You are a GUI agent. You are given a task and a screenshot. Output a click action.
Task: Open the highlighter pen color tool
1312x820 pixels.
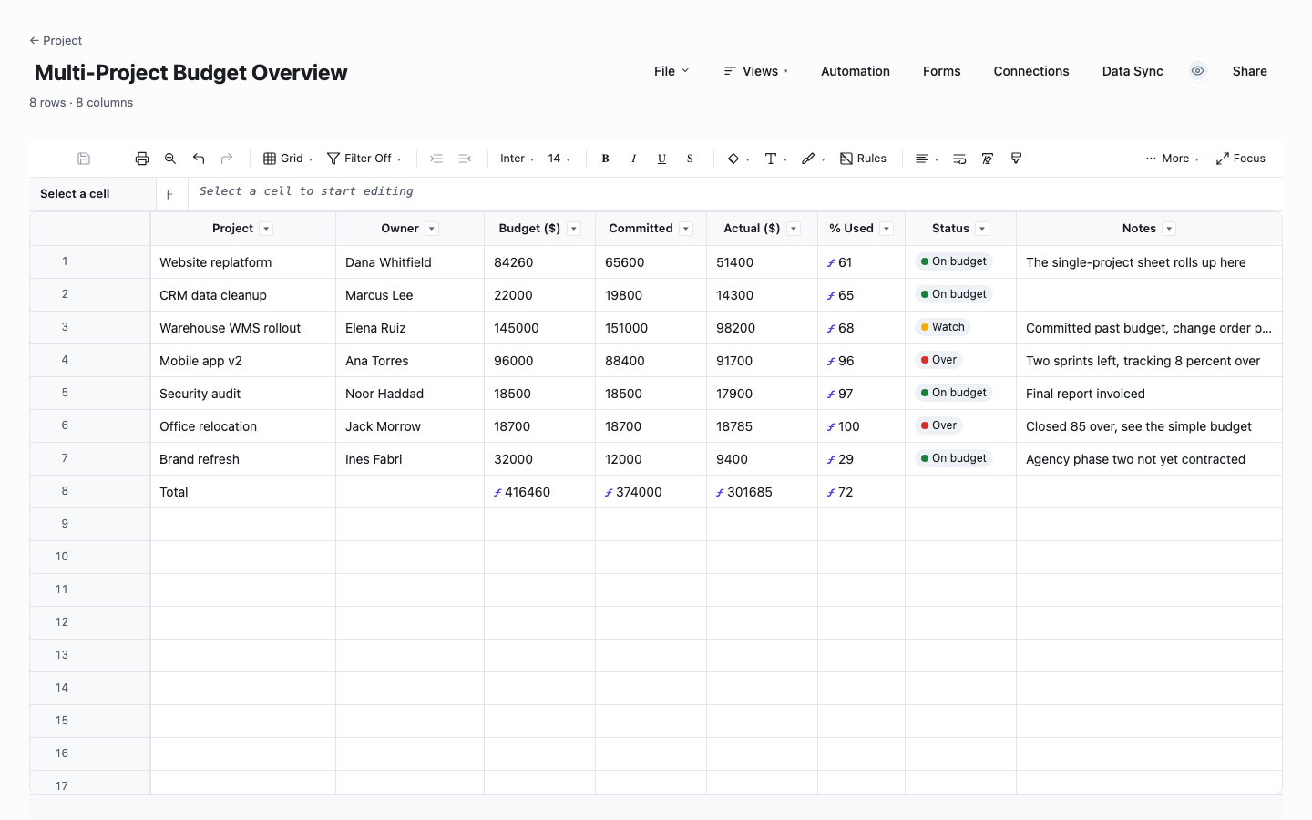point(808,159)
